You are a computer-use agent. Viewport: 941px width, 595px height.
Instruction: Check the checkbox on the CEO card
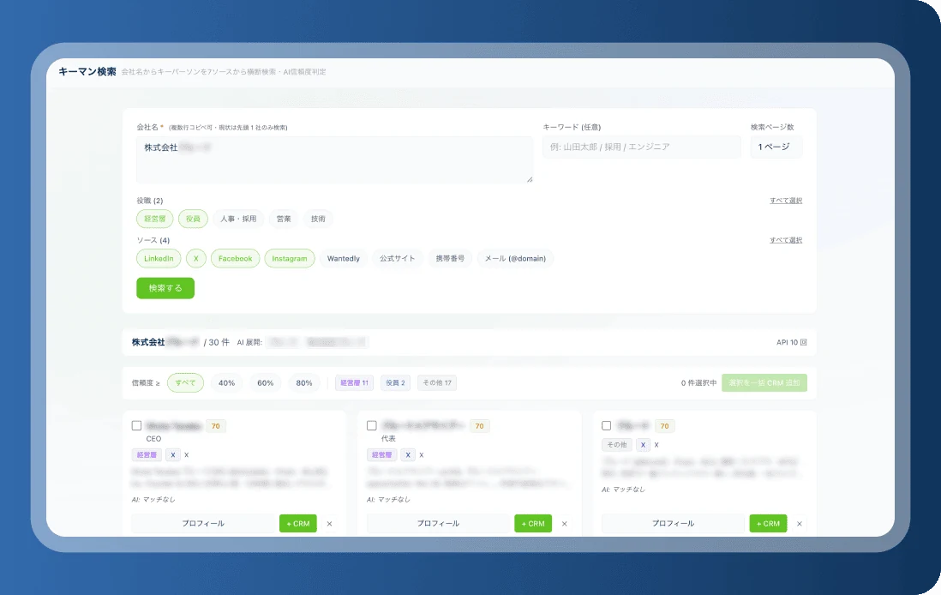coord(136,426)
